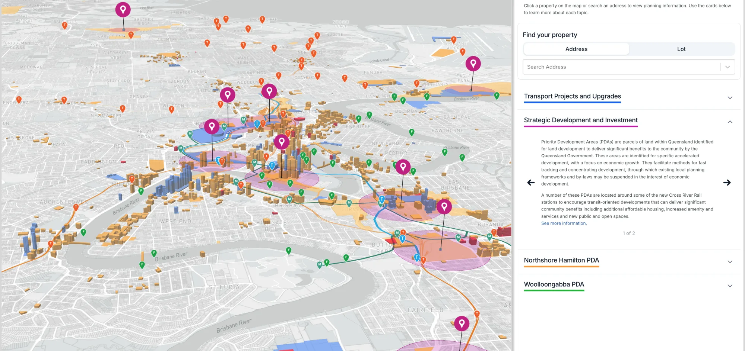Open the magenta PDA pin over Spring Hill
The height and width of the screenshot is (351, 745).
(282, 142)
